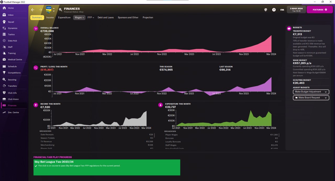
Task: Switch to the Expenditure tab
Action: (x=64, y=17)
